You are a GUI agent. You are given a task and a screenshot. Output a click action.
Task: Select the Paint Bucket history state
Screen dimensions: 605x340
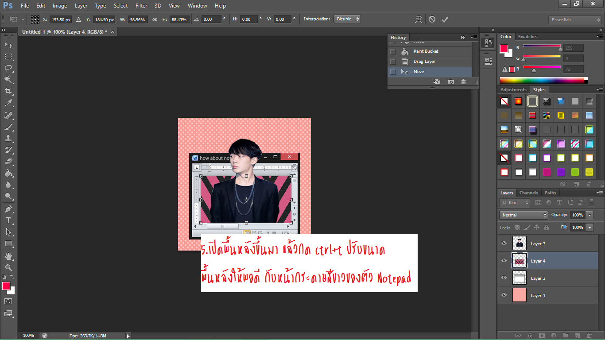pyautogui.click(x=430, y=51)
